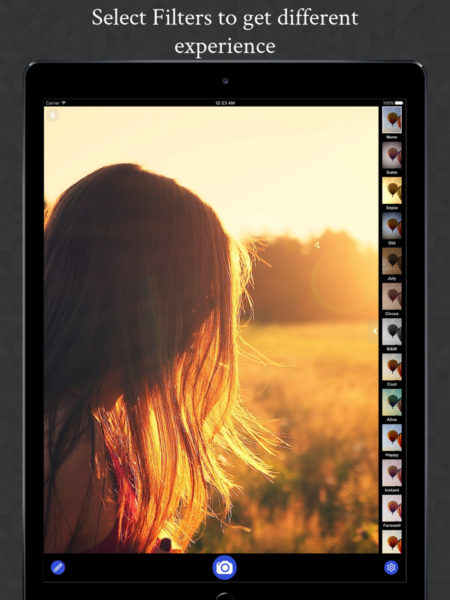Viewport: 450px width, 600px height.
Task: Click the 12:23 AM clock text
Action: (225, 103)
